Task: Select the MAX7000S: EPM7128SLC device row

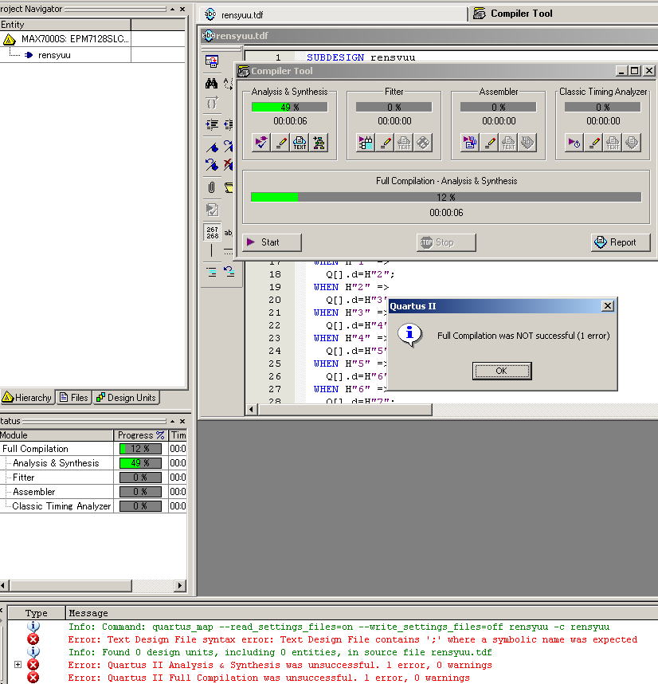Action: coord(65,39)
